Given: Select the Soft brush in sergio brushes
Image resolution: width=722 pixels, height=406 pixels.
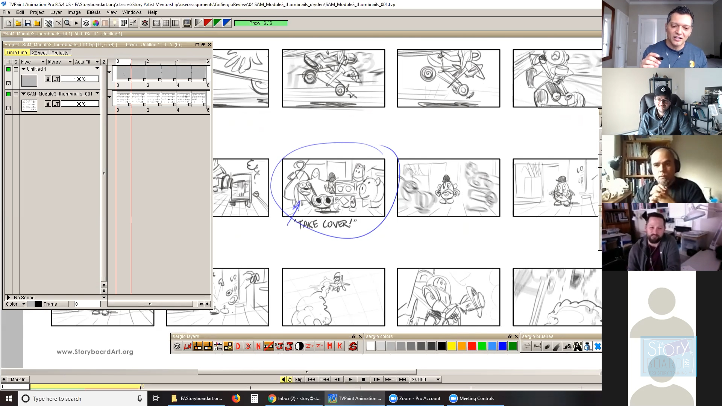Looking at the screenshot, I should click(527, 346).
